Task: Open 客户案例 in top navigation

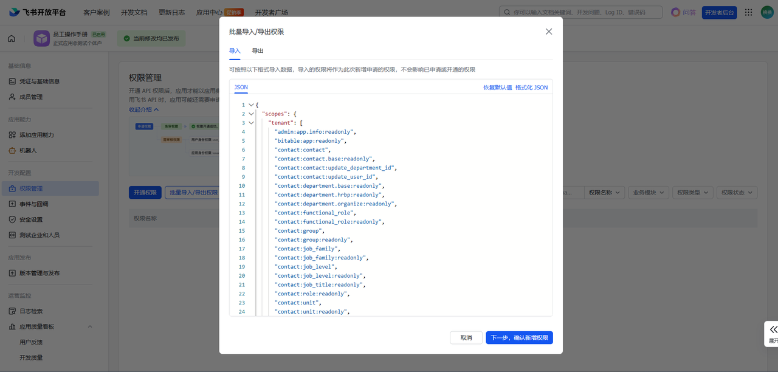Action: (x=97, y=12)
